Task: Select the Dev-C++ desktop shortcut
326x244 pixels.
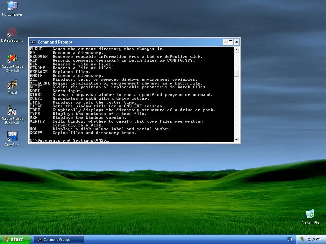Action: pyautogui.click(x=12, y=139)
